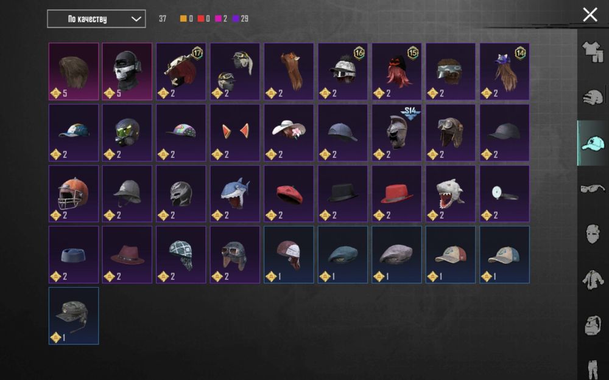The height and width of the screenshot is (380, 609).
Task: Choose the fox ears headband item
Action: click(235, 133)
